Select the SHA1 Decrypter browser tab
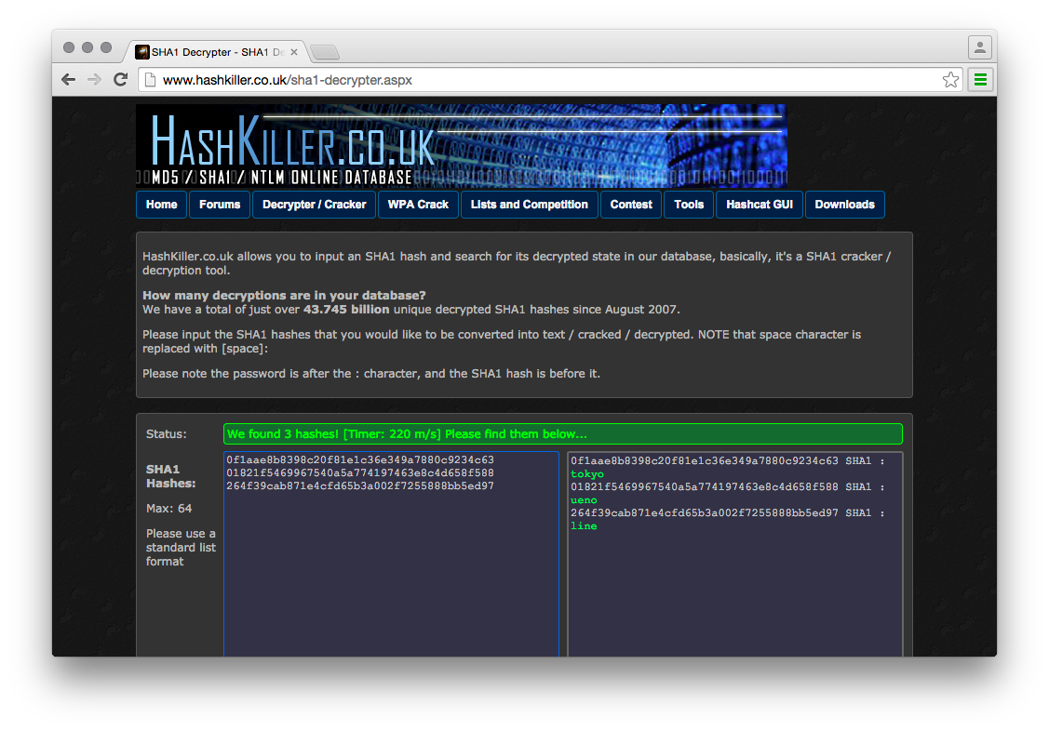Image resolution: width=1049 pixels, height=731 pixels. 217,52
